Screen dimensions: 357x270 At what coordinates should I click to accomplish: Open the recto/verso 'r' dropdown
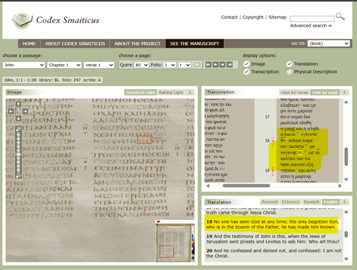click(x=185, y=65)
